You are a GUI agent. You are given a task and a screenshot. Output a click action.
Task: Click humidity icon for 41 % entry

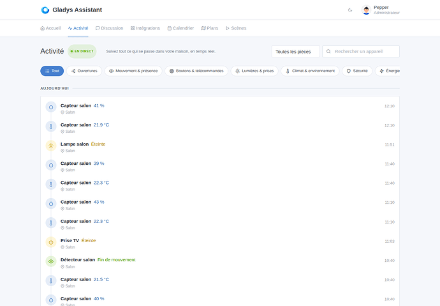(51, 107)
